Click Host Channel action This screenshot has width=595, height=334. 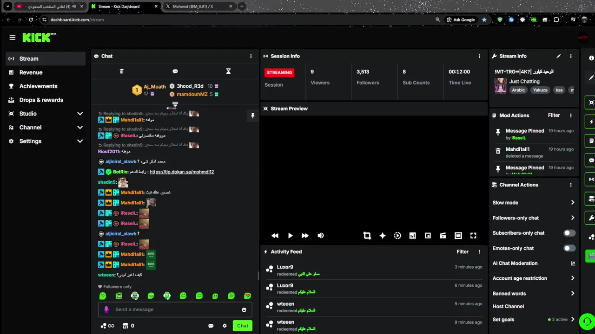[x=508, y=307]
